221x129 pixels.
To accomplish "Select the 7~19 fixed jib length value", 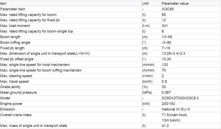I will tap(166, 48).
